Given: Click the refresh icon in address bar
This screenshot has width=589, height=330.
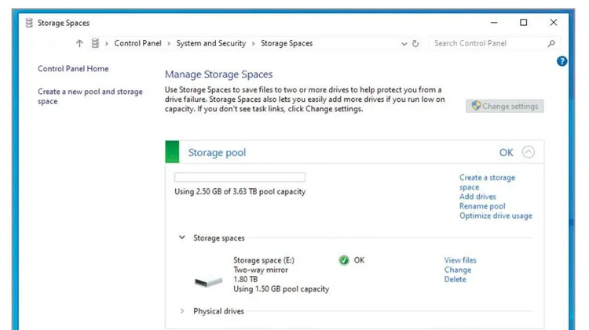Looking at the screenshot, I should tap(415, 43).
